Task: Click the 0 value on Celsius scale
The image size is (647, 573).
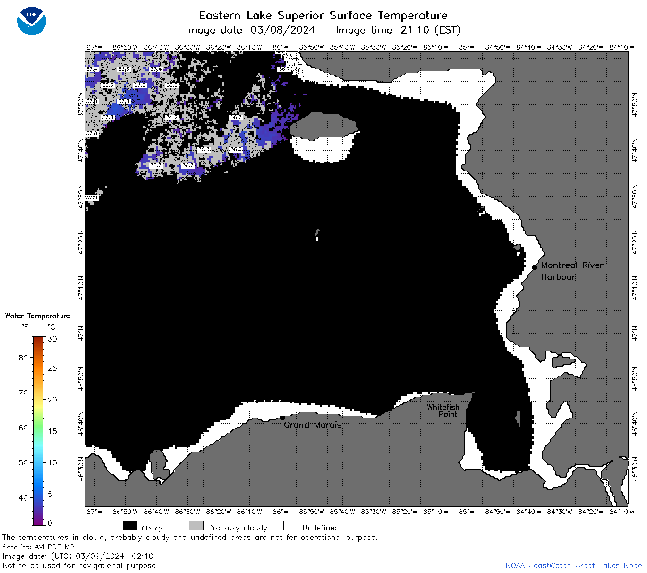Action: click(50, 523)
